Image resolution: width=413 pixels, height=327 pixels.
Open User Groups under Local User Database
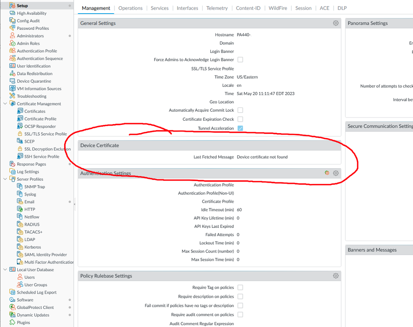36,285
